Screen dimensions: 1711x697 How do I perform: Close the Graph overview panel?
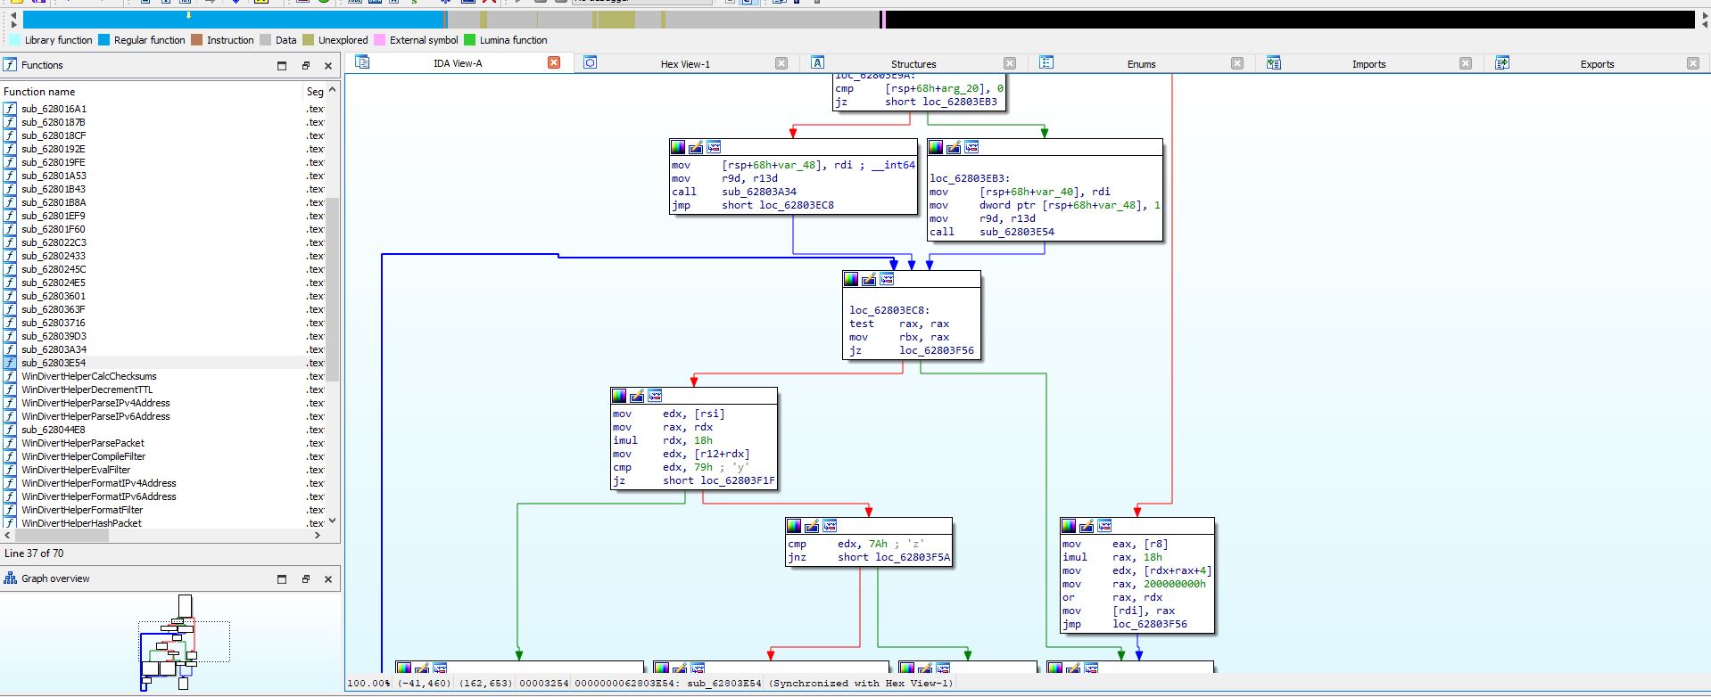click(x=328, y=578)
